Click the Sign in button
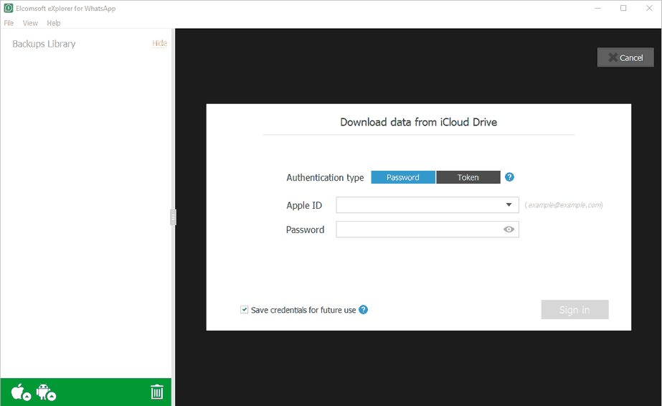The width and height of the screenshot is (662, 406). coord(574,310)
